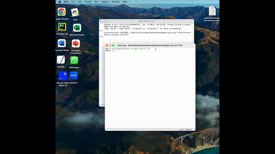Open the Zoom desktop icon
This screenshot has height=154, width=275.
73,76
